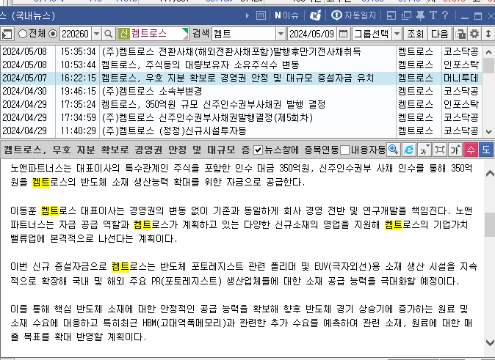Viewport: 495px width, 360px height.
Task: Click the stock search magnifier icon
Action: [108, 34]
